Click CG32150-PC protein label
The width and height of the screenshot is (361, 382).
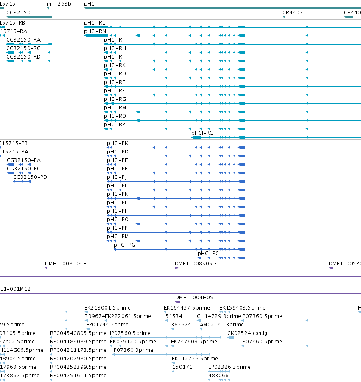[x=24, y=169]
